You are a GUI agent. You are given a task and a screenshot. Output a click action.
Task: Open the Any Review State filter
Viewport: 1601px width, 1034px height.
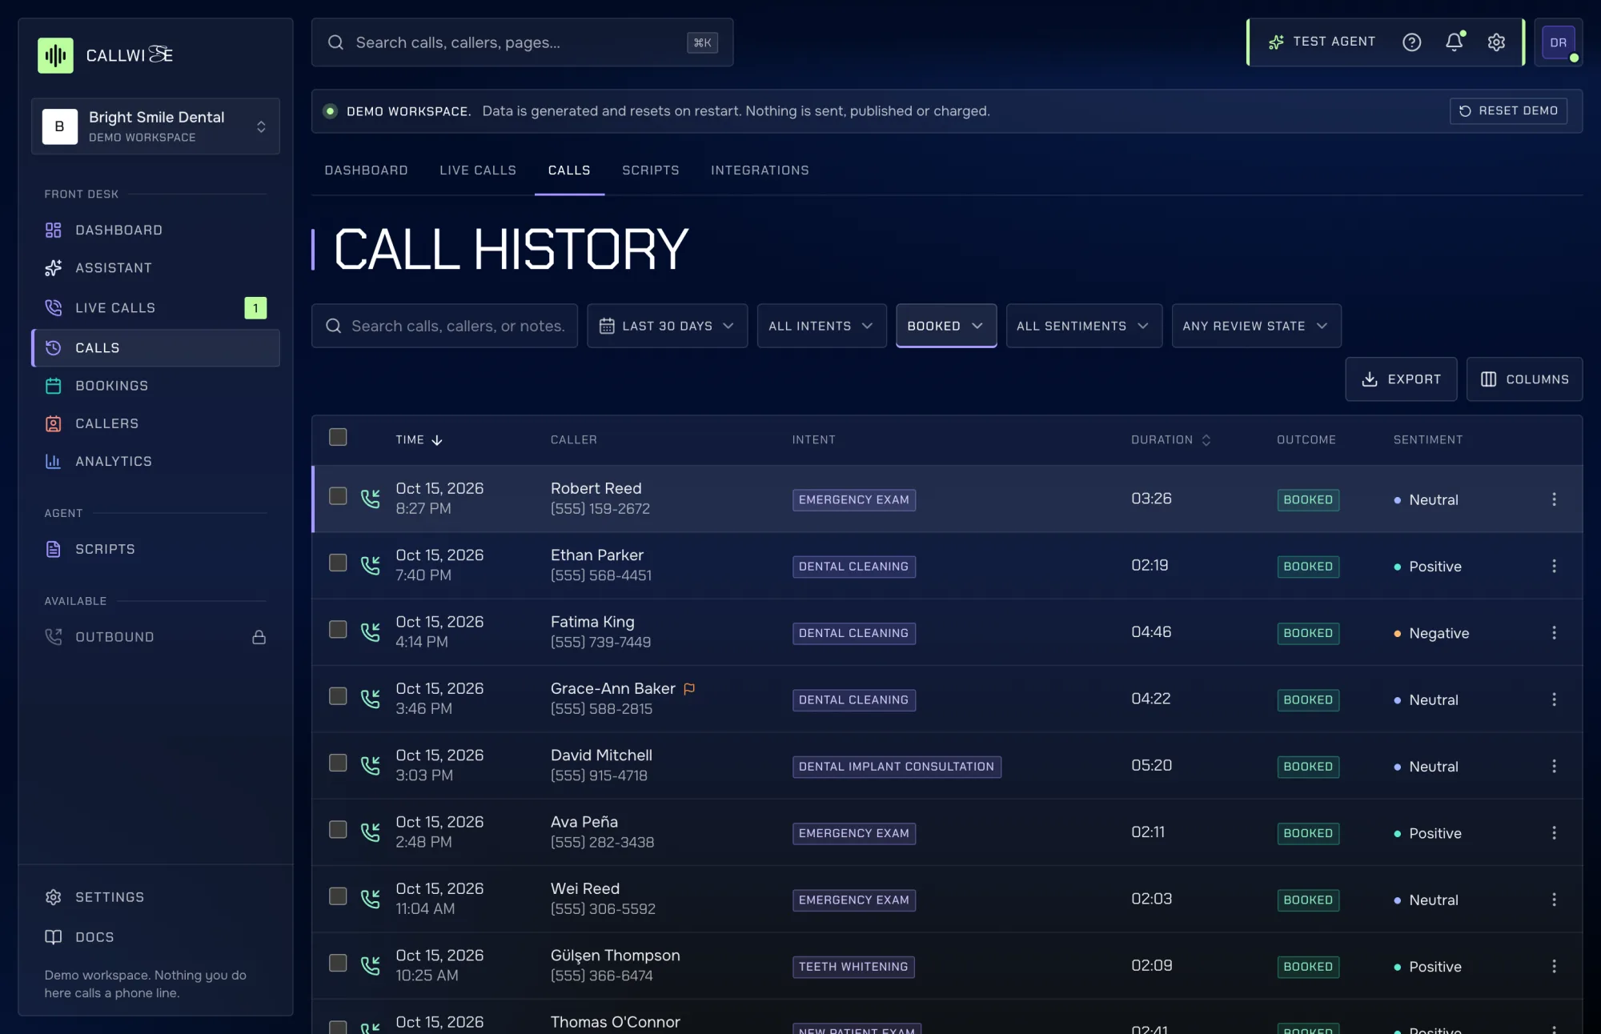pyautogui.click(x=1256, y=326)
